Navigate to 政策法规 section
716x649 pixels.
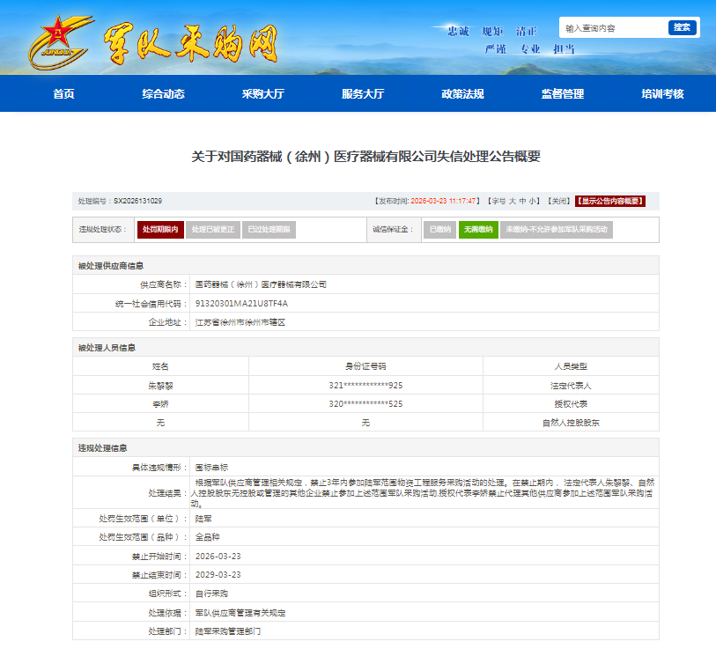(x=462, y=94)
